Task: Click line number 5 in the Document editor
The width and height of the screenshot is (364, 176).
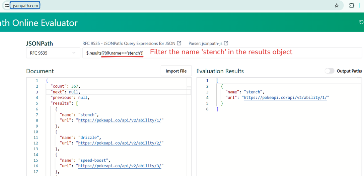Action: (x=37, y=103)
